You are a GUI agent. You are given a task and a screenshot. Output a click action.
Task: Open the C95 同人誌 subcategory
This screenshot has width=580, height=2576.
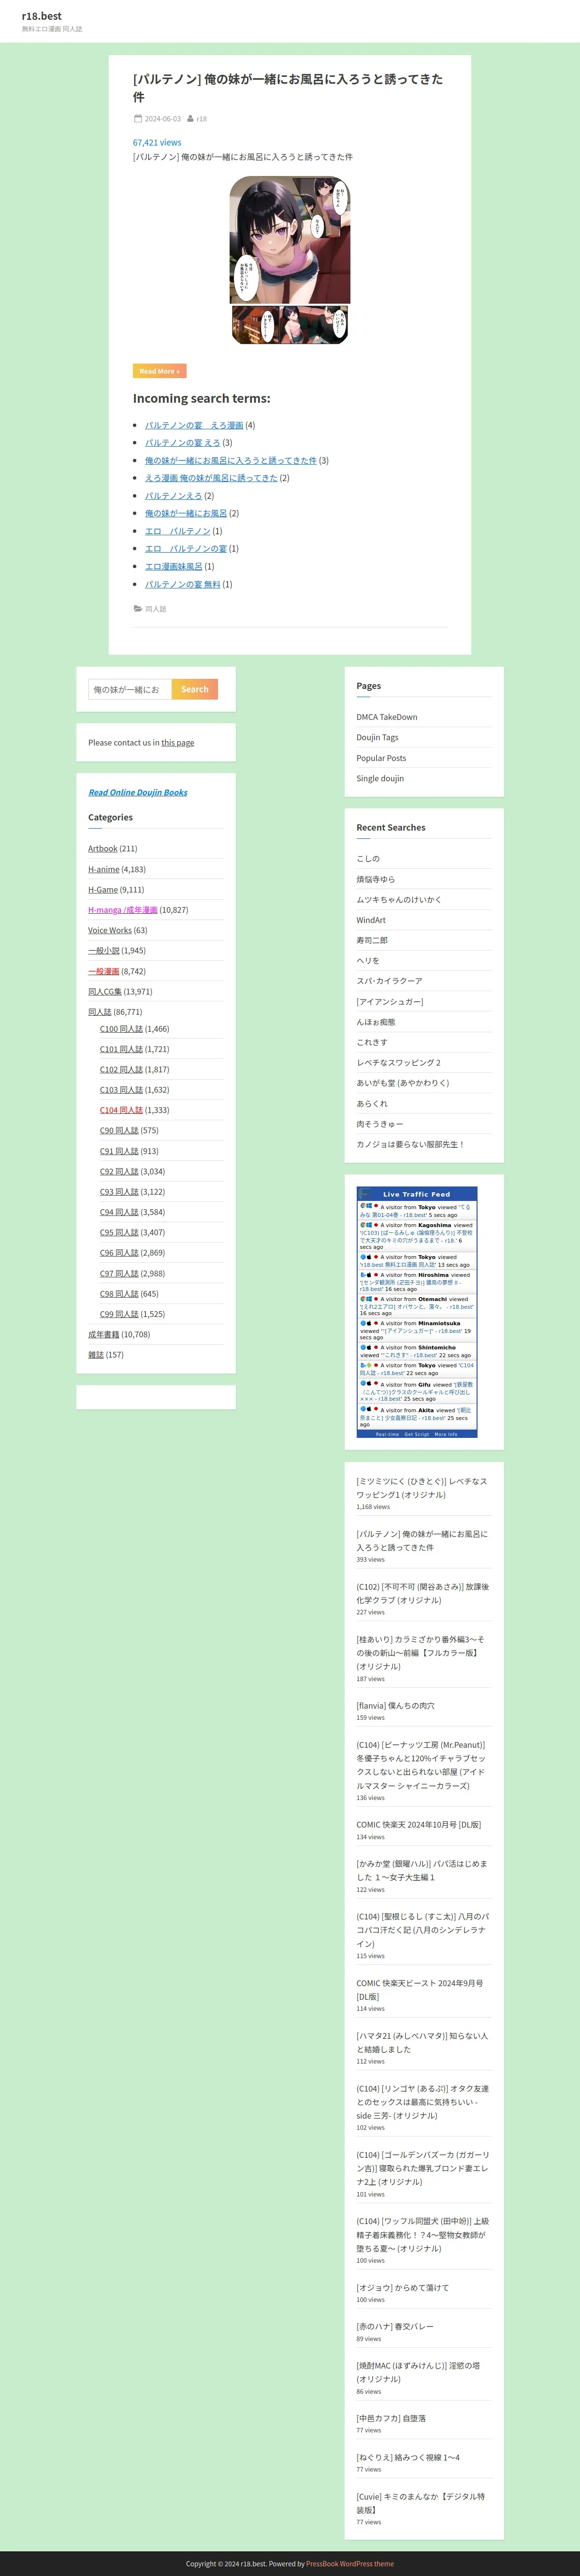pyautogui.click(x=119, y=1232)
